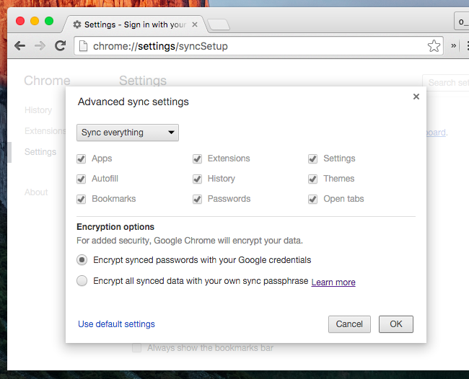Open About in the Chrome sidebar
Viewport: 469px width, 379px height.
(x=36, y=192)
